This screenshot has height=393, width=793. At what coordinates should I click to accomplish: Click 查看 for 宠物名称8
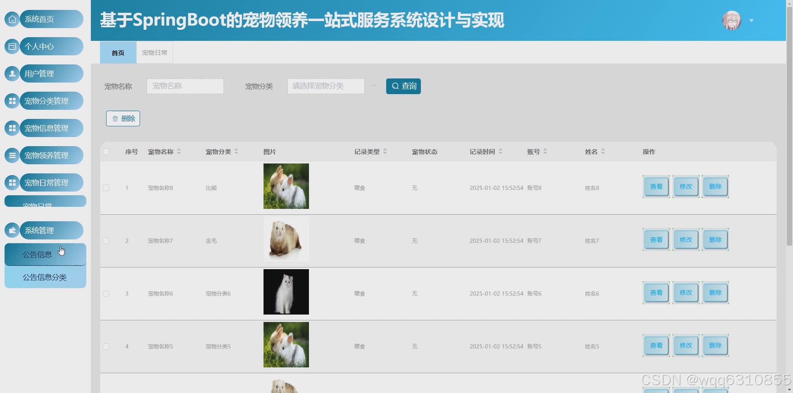(656, 187)
